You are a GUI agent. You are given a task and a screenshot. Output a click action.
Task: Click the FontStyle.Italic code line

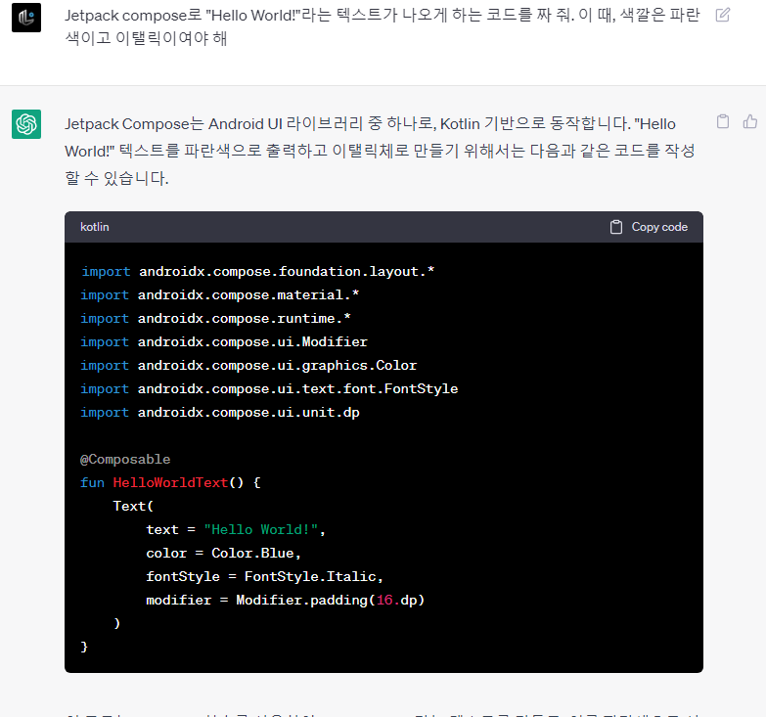point(264,576)
